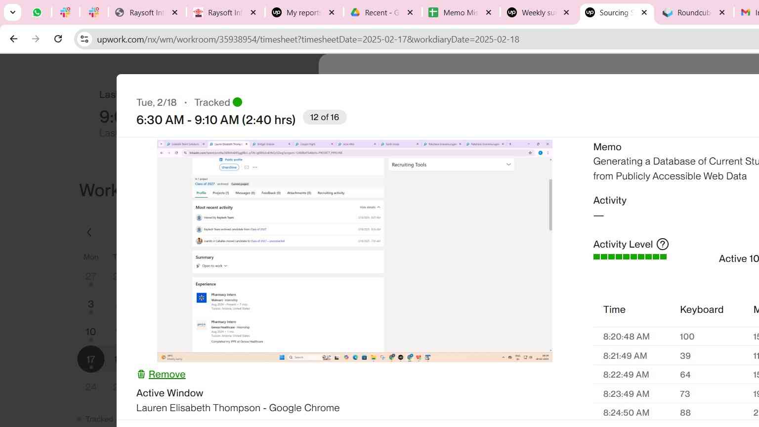Select day 17 in background calendar
The width and height of the screenshot is (759, 427).
coord(91,359)
